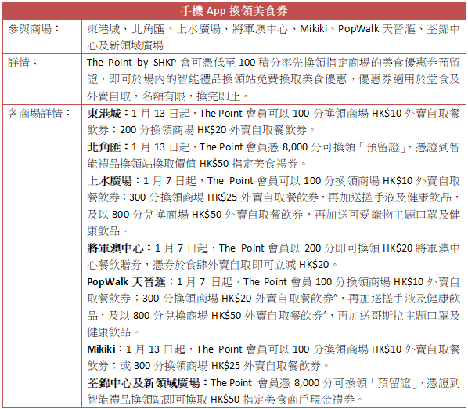Image resolution: width=468 pixels, height=409 pixels.
Task: Click the bold 'Mikiki' mall name
Action: (101, 349)
